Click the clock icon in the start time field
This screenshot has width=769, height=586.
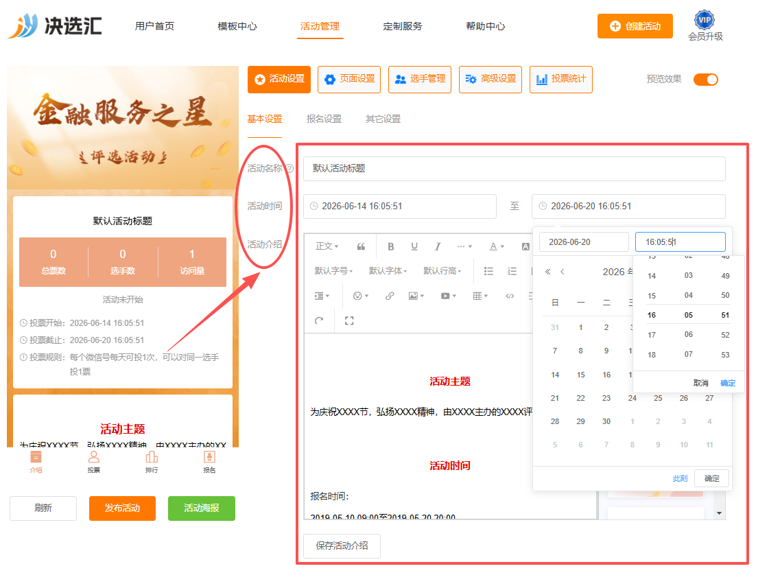coord(314,207)
